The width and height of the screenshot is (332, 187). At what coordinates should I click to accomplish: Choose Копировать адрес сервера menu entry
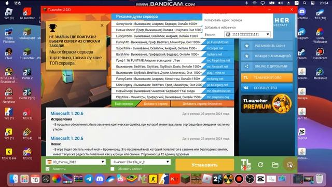pyautogui.click(x=223, y=20)
